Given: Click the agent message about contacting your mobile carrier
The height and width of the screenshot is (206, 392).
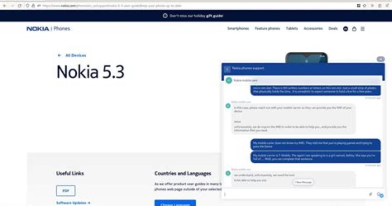Looking at the screenshot, I should coord(293,119).
